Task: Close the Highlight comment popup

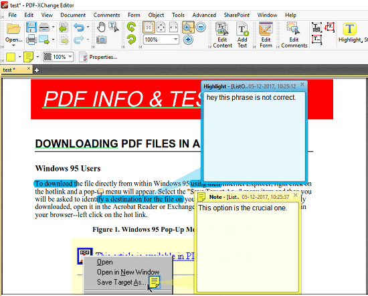Action: tap(302, 84)
